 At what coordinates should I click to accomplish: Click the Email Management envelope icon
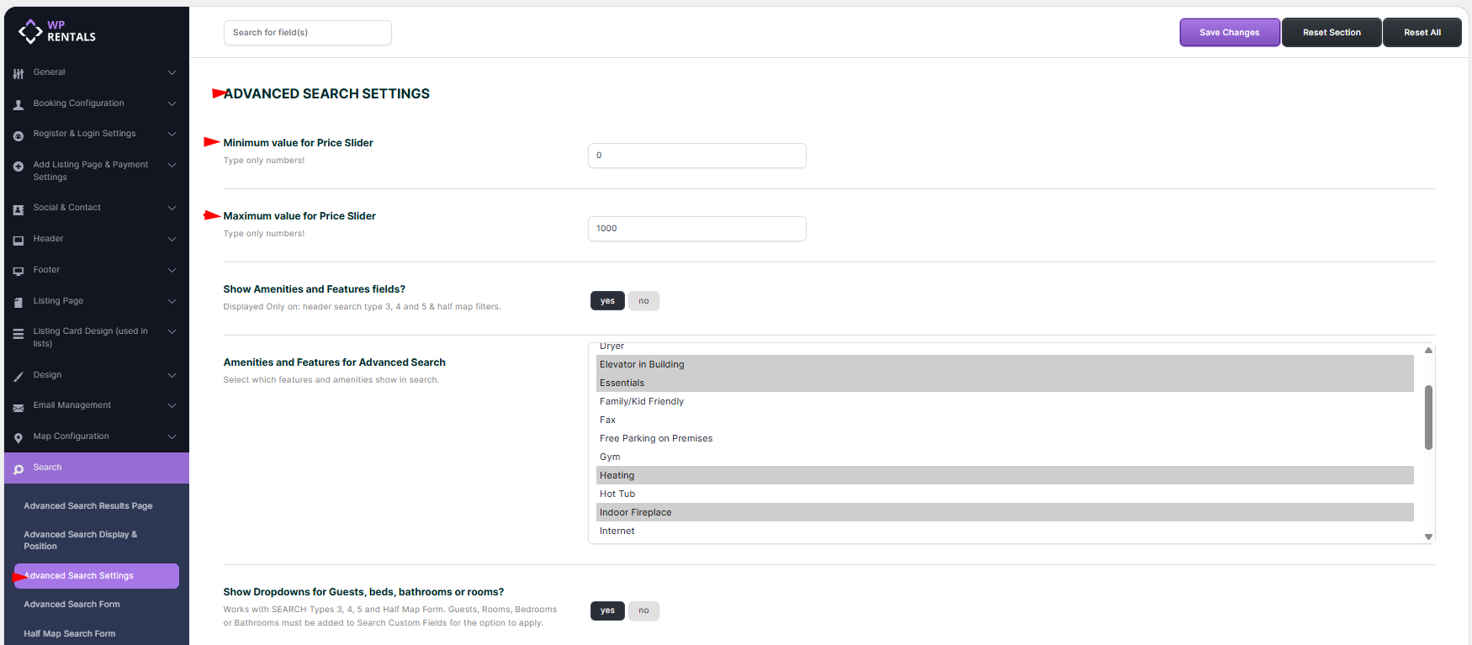pyautogui.click(x=19, y=408)
